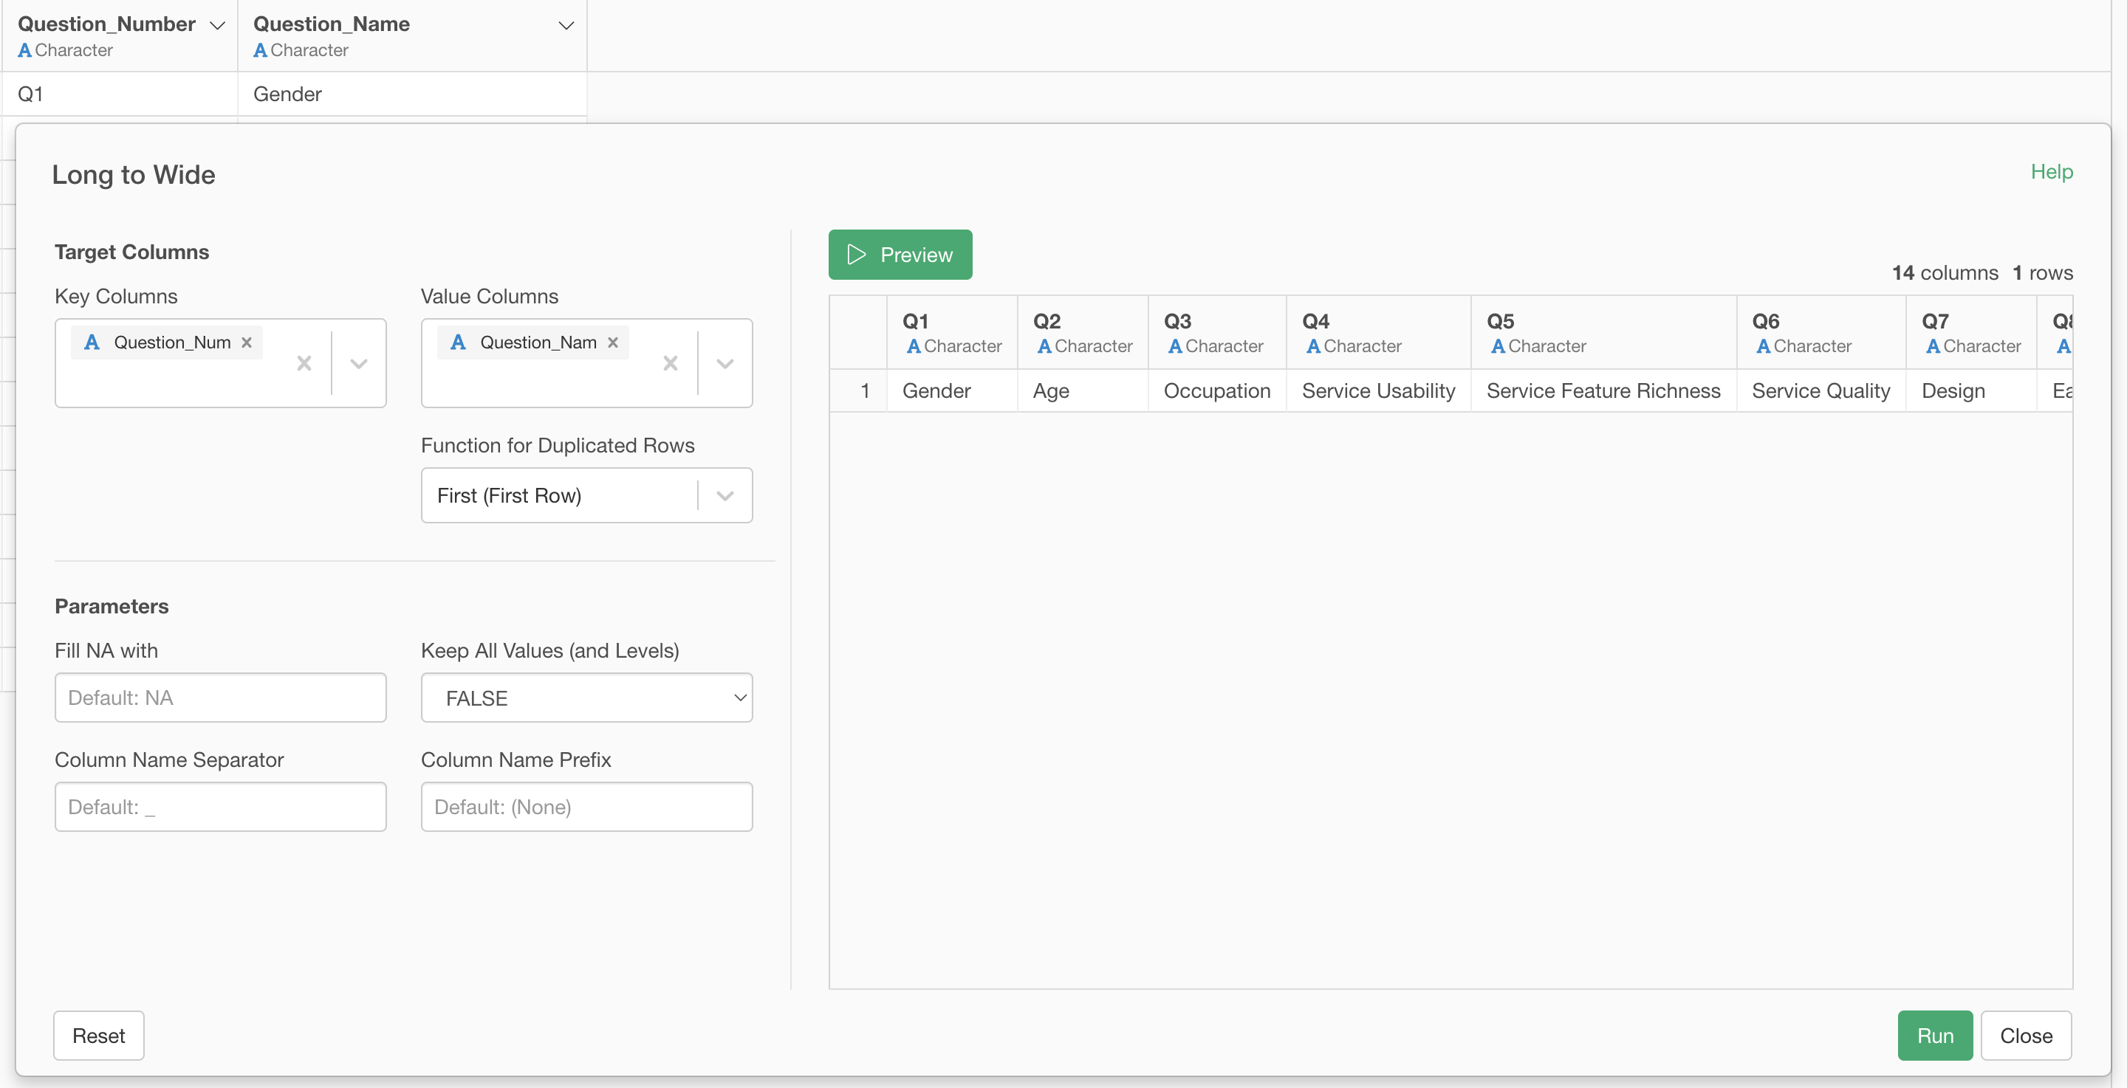This screenshot has width=2127, height=1088.
Task: Open Key Columns dropdown arrow
Action: point(358,363)
